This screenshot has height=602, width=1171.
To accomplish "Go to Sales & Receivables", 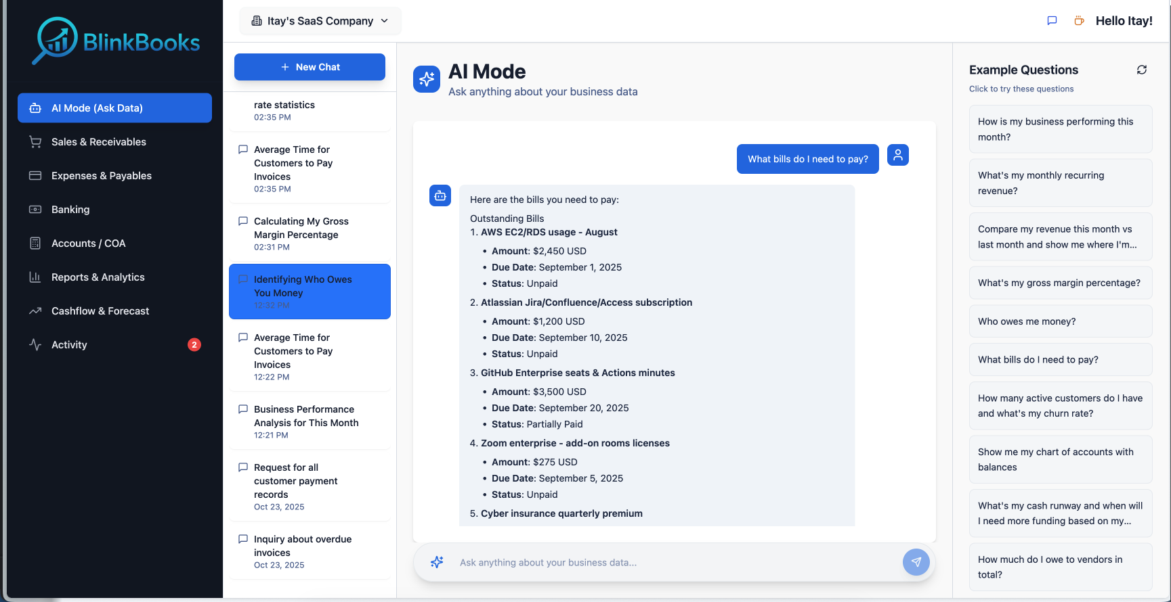I will pos(114,142).
